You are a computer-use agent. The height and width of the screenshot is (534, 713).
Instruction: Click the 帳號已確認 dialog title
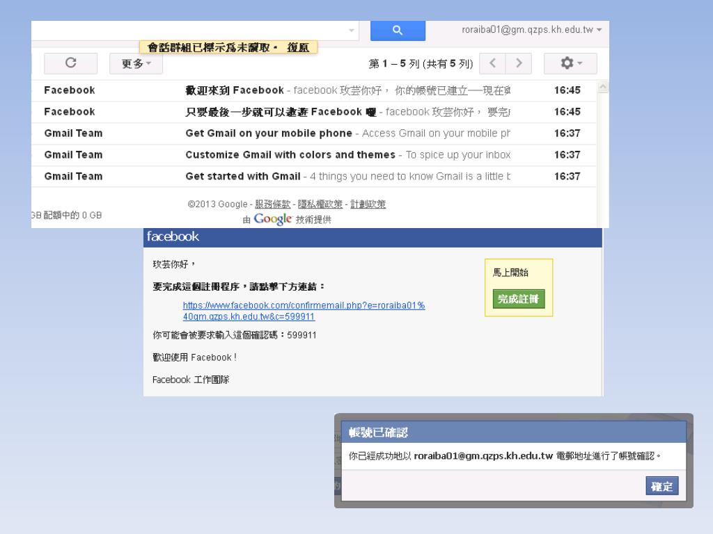(378, 432)
